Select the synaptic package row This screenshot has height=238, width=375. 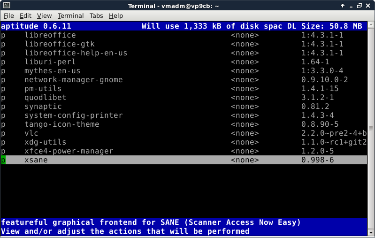(x=43, y=107)
